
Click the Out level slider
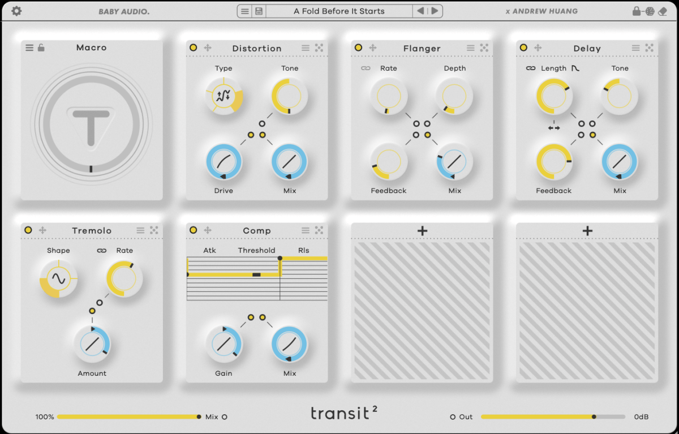coord(552,417)
